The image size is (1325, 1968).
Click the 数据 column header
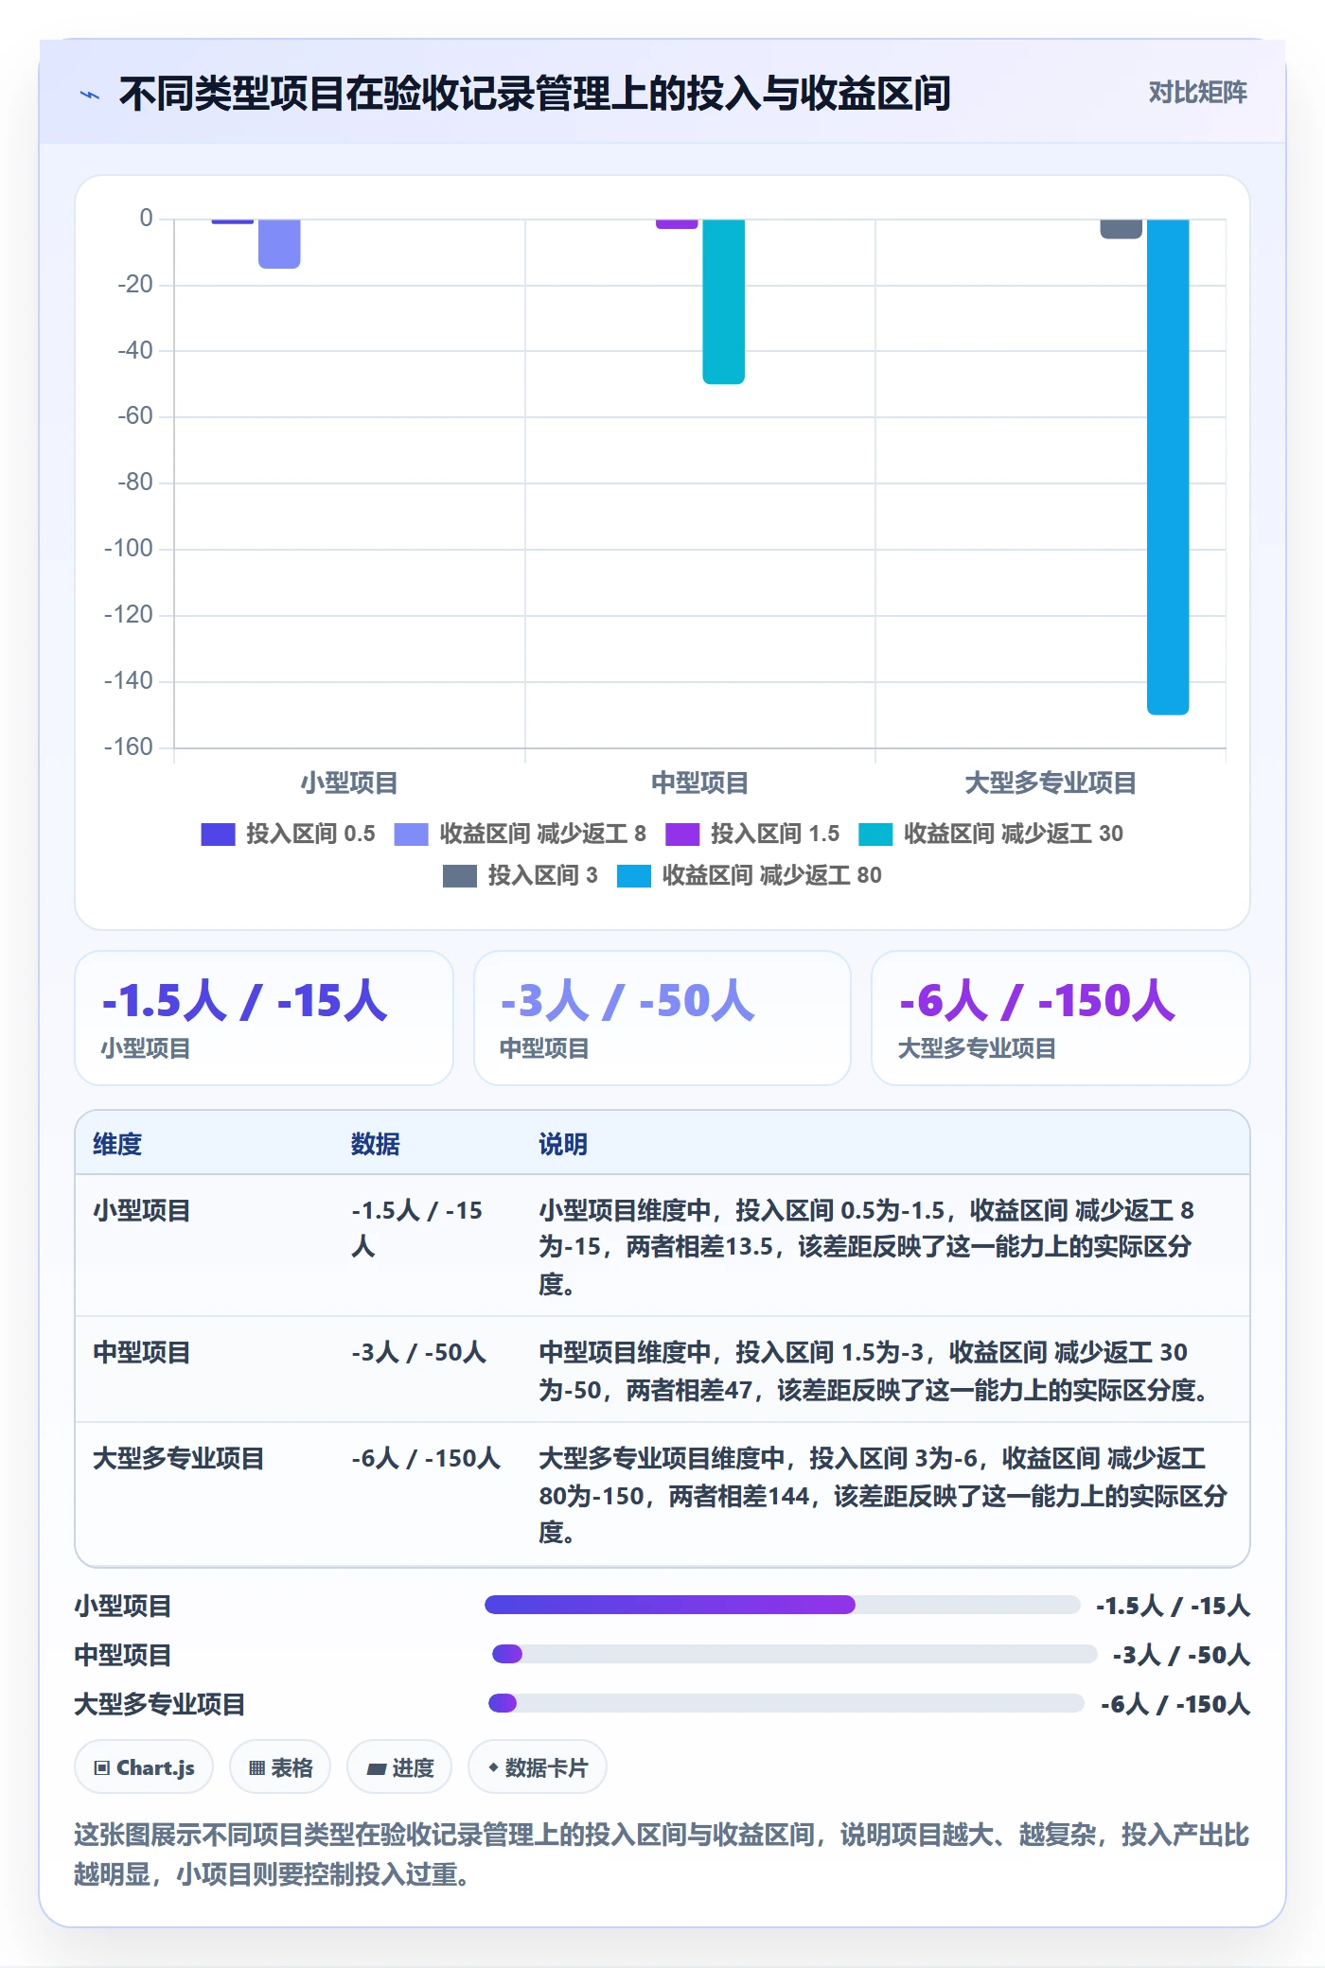[376, 1144]
